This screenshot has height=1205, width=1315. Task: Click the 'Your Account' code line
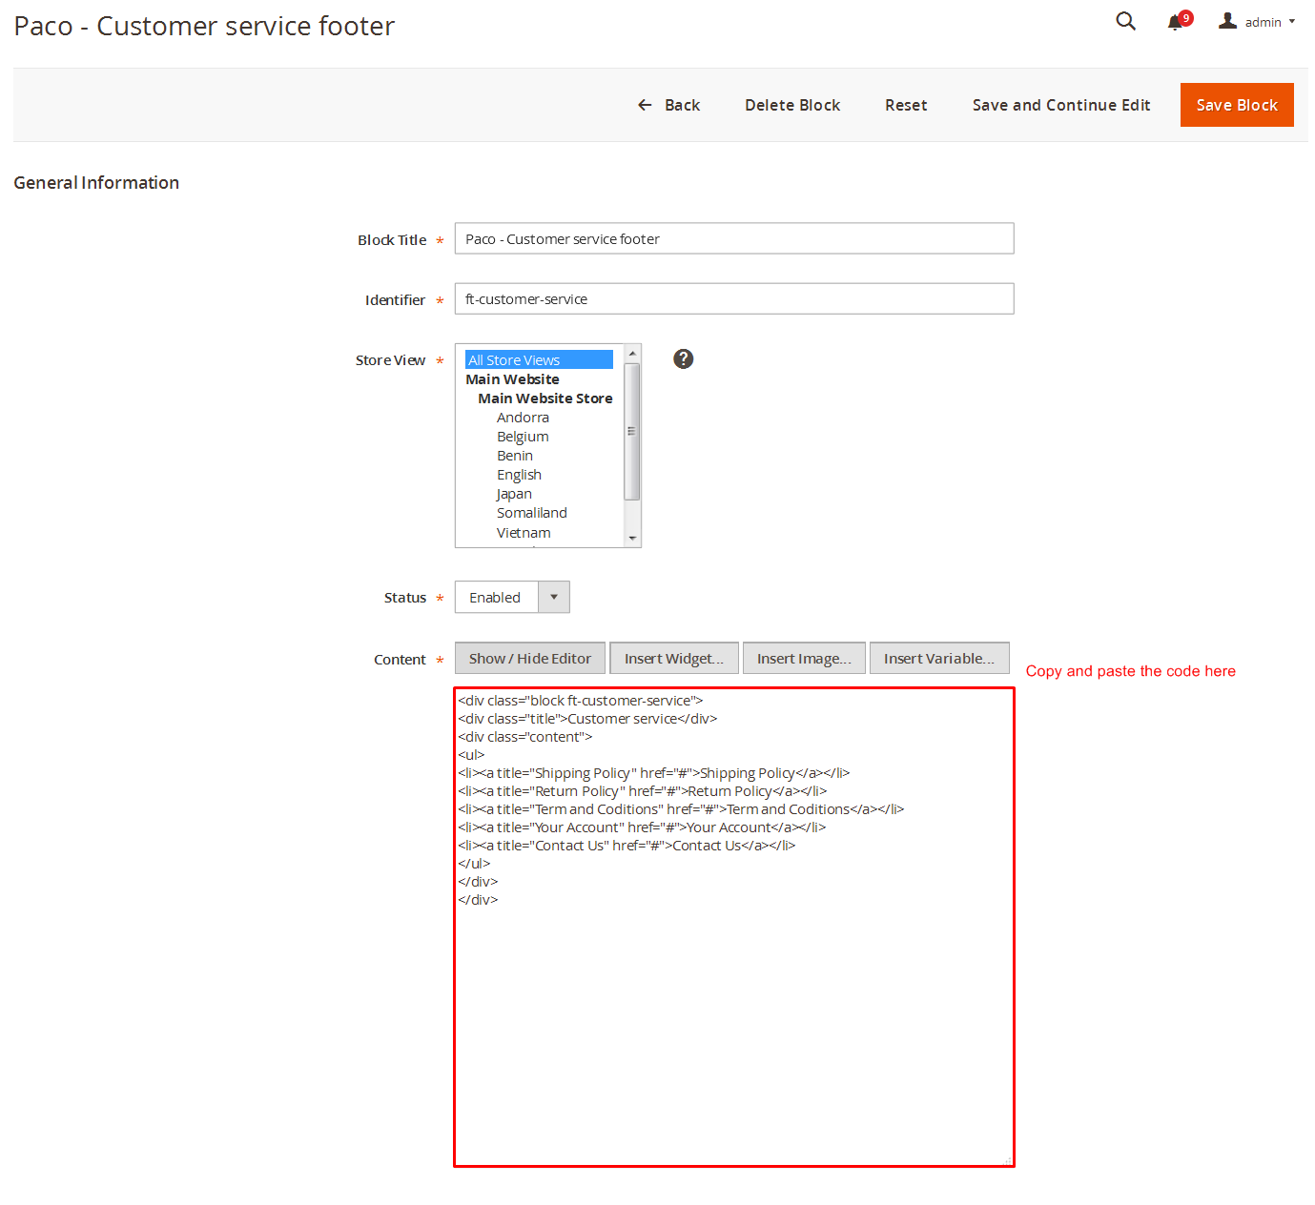coord(642,827)
